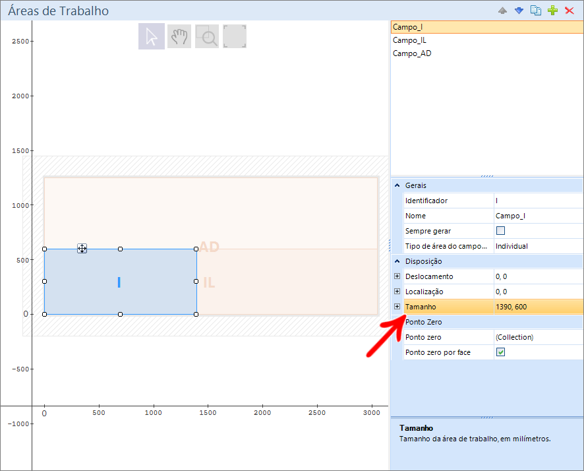
Task: Delete work area with red X icon
Action: point(569,11)
